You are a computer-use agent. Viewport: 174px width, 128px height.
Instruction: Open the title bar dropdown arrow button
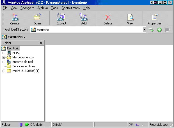point(152,2)
